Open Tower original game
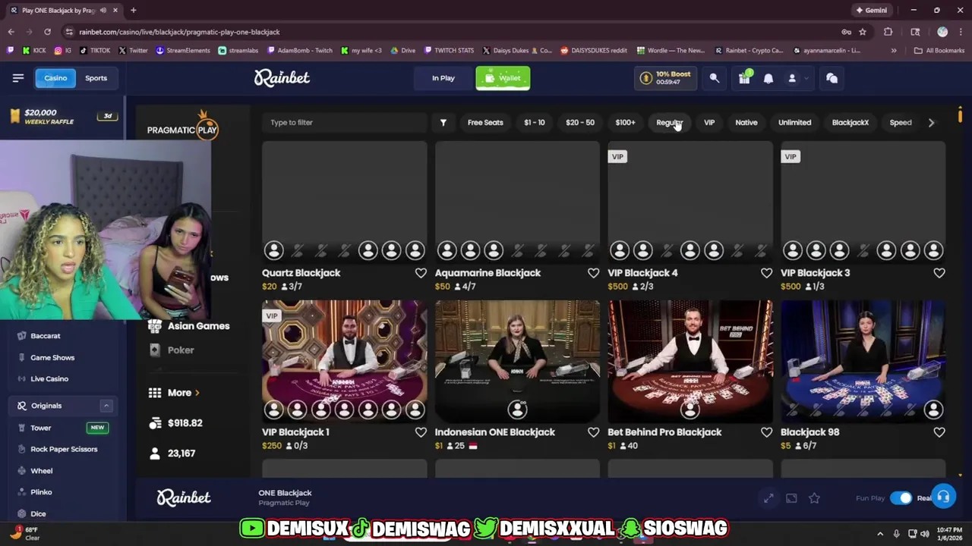This screenshot has height=546, width=972. [x=41, y=428]
